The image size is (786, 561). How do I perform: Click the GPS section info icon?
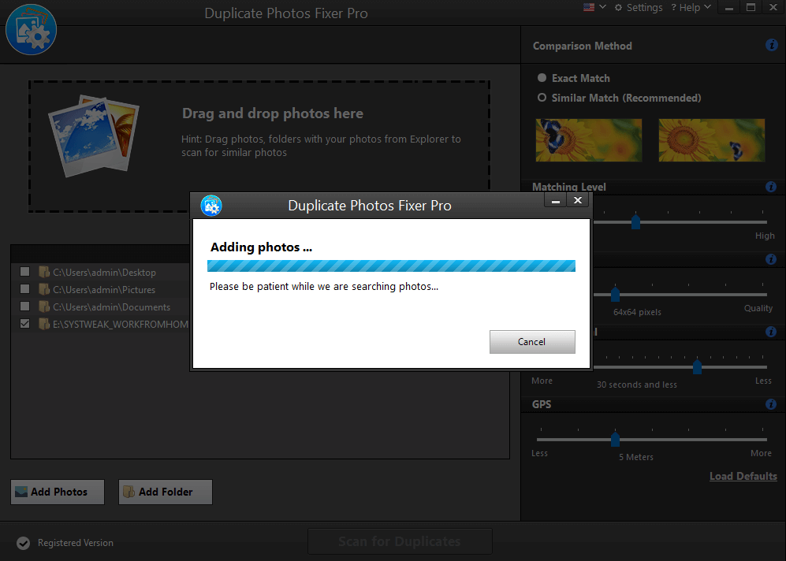771,403
